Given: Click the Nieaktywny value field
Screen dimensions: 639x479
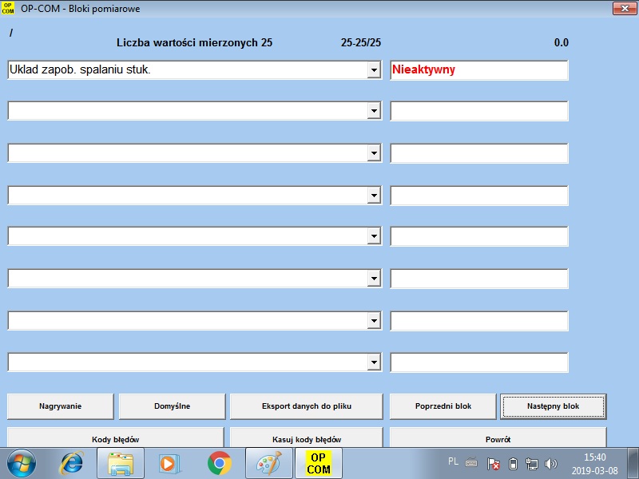Looking at the screenshot, I should 478,70.
